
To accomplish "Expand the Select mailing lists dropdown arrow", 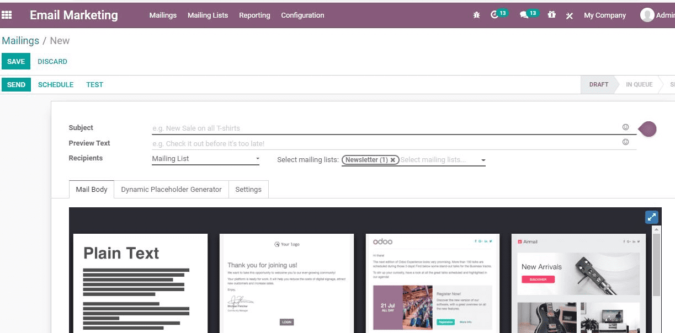I will (483, 160).
